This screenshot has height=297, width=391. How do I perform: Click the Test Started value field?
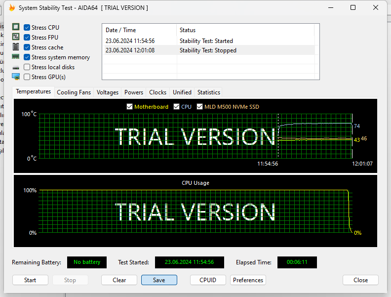tap(190, 262)
